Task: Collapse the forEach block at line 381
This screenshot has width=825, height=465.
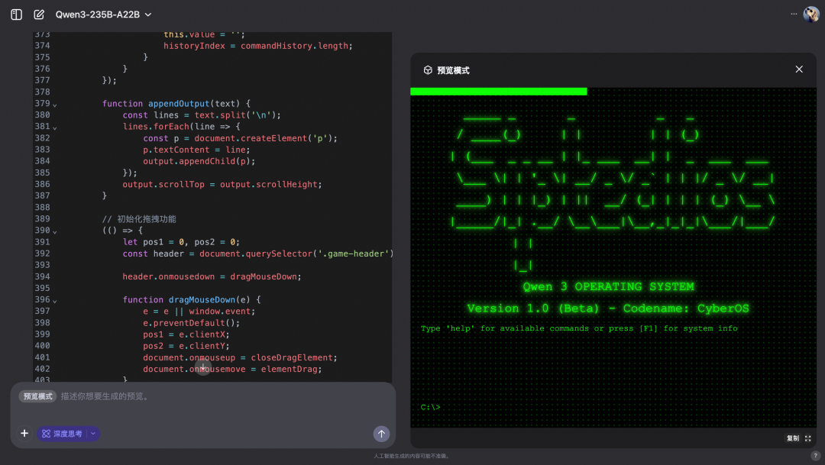Action: pyautogui.click(x=55, y=128)
